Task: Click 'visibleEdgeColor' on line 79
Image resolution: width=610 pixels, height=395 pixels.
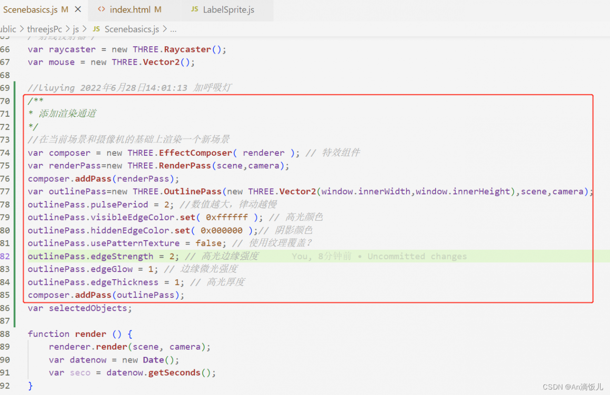Action: click(x=132, y=217)
